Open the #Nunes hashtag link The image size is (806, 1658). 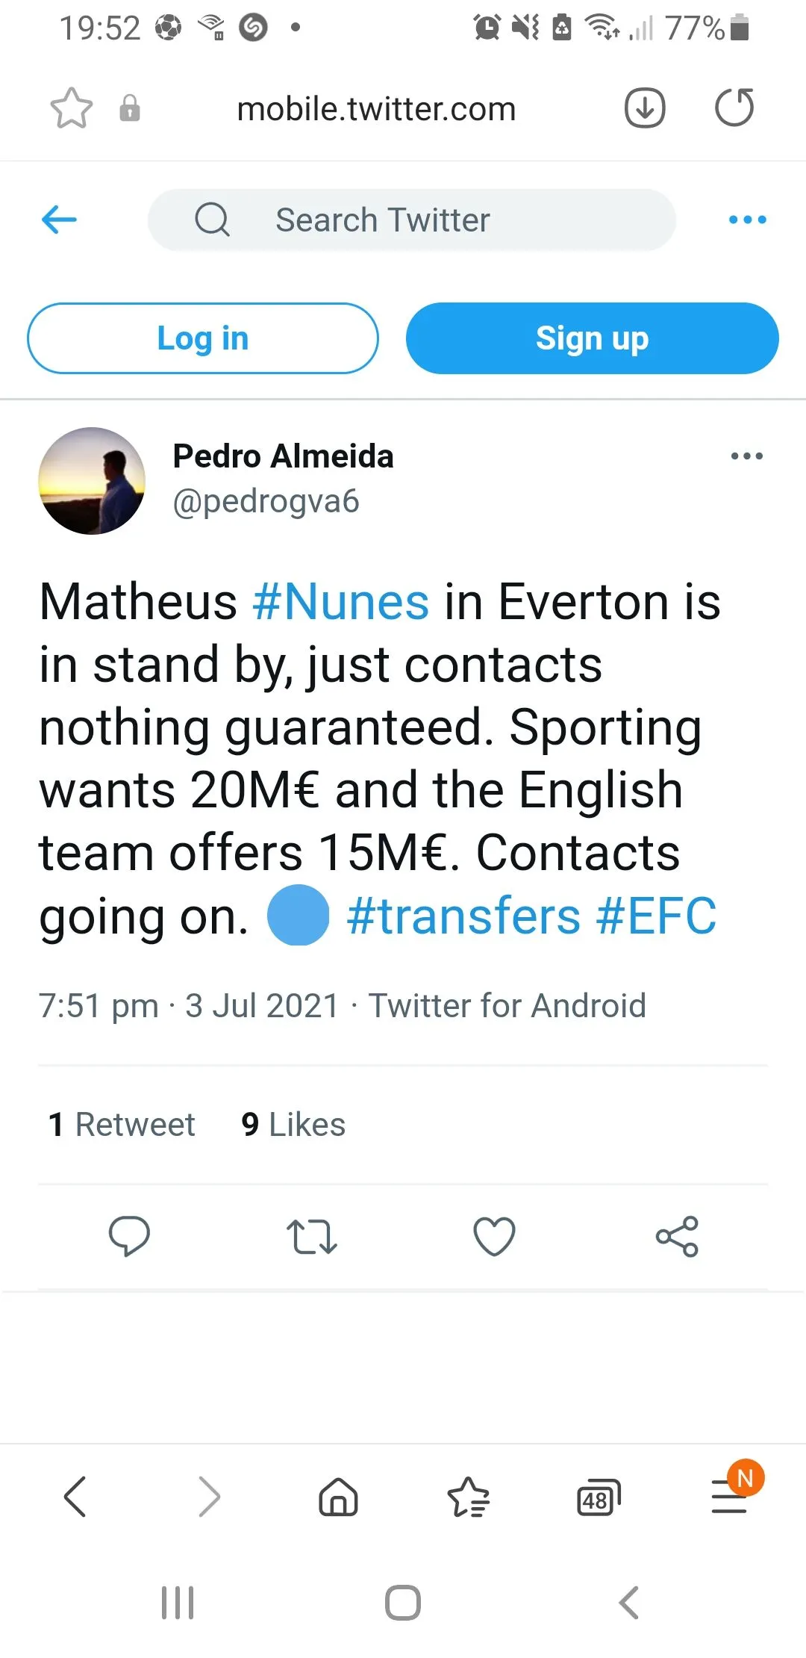[x=341, y=602]
